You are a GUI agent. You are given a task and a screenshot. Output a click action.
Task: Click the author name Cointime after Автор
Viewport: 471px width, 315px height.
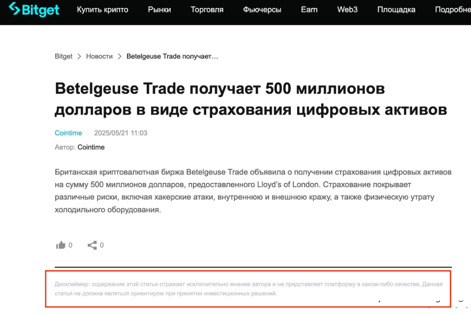[x=91, y=147]
